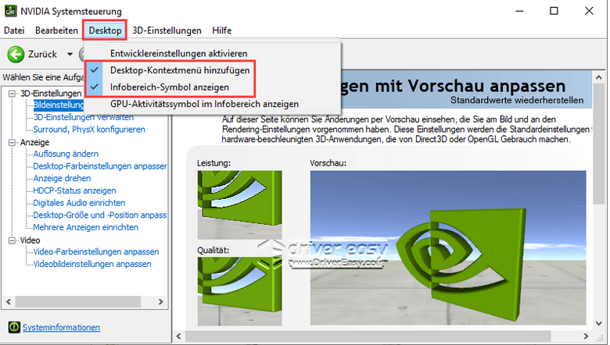Open Desktop-Farbeinstellungen anpassen

(x=100, y=166)
